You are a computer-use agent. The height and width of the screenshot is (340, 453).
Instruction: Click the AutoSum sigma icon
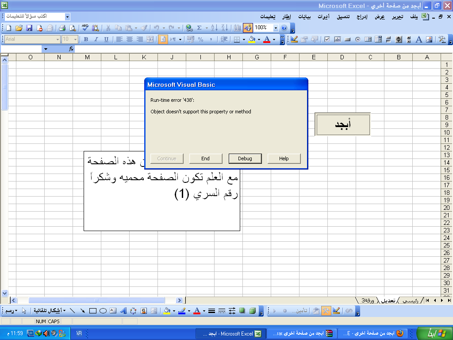[200, 28]
